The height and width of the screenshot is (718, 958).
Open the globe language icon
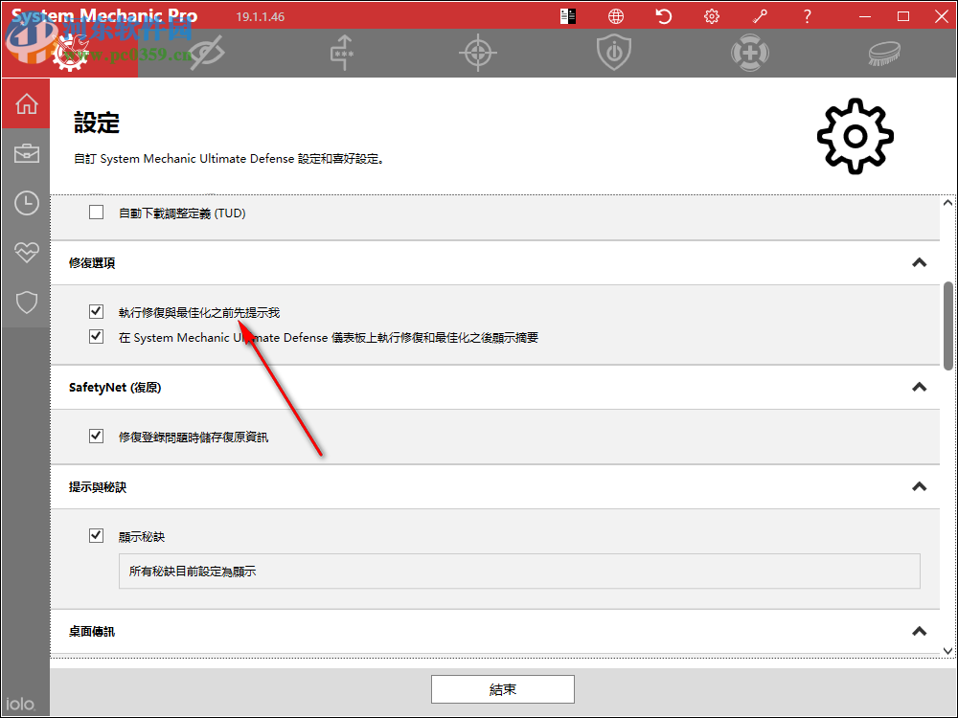(x=616, y=16)
